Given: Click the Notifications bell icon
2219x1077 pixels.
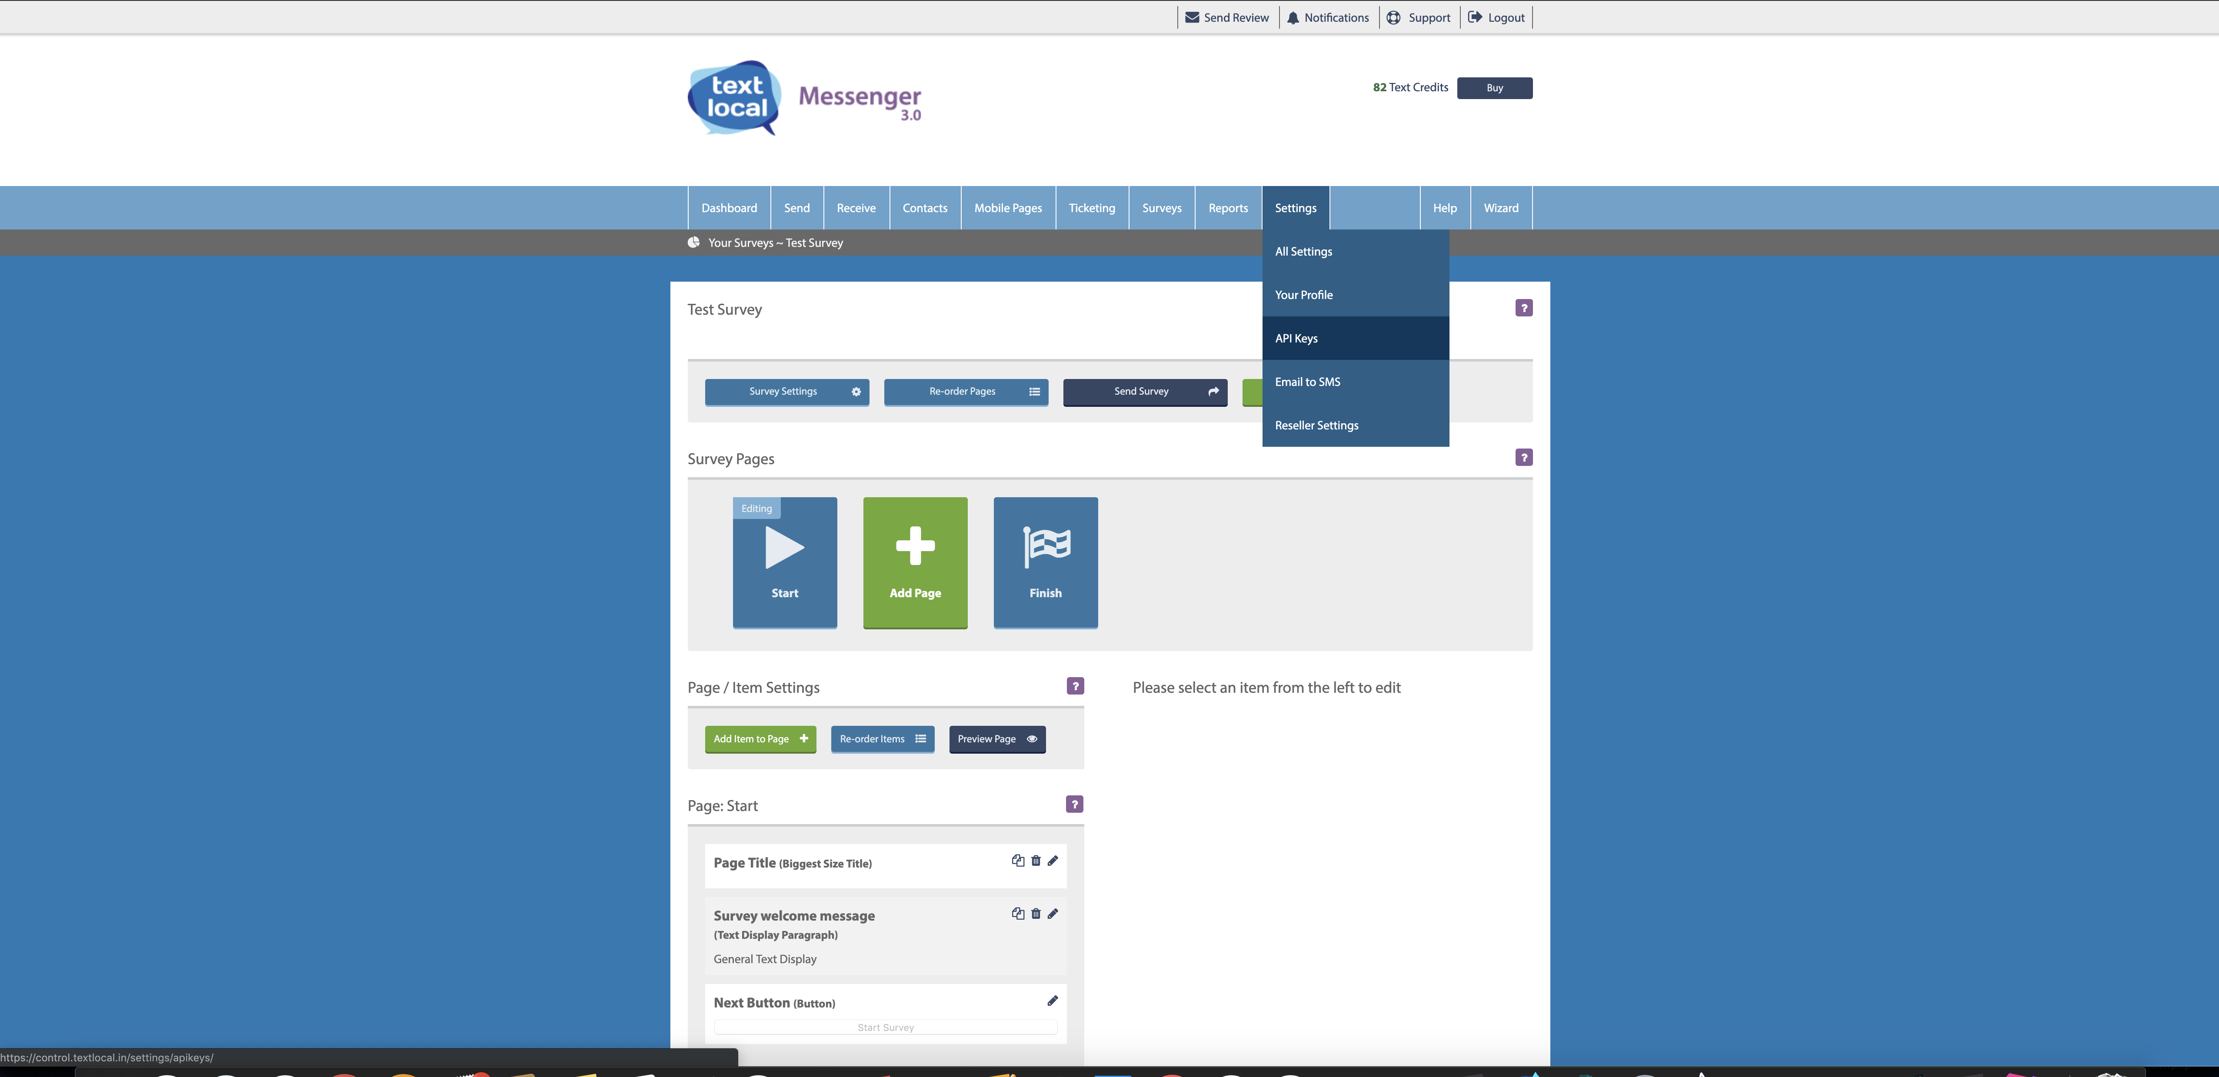Looking at the screenshot, I should (x=1293, y=17).
